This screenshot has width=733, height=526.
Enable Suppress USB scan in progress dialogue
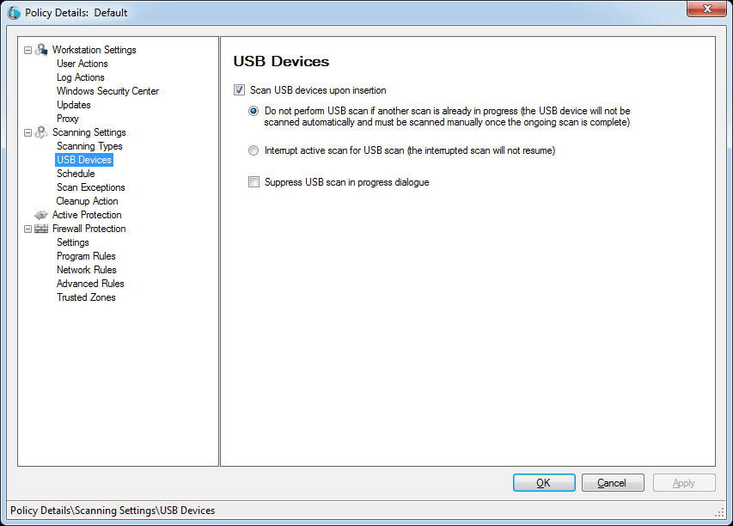point(253,182)
